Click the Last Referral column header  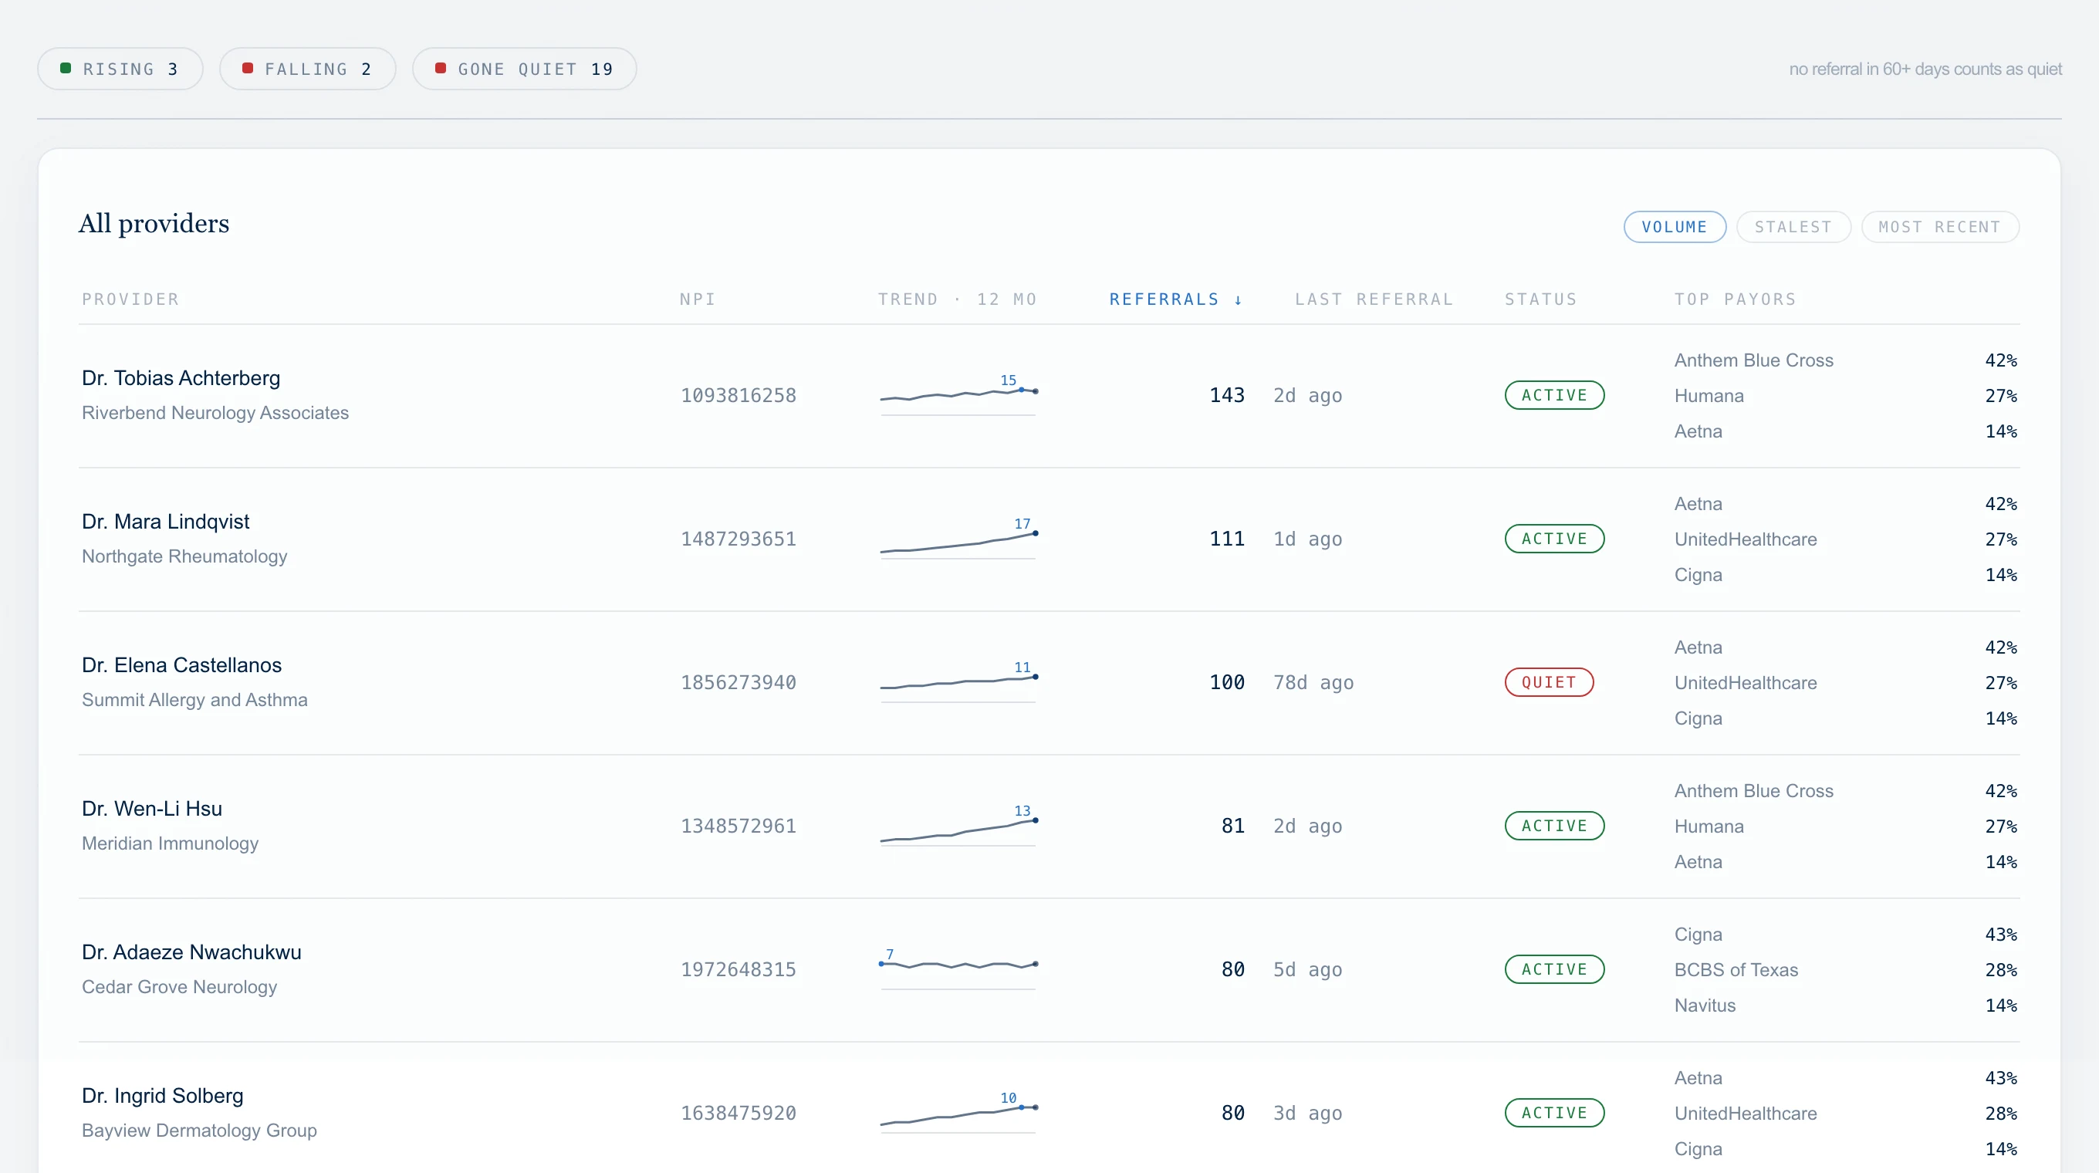coord(1374,299)
